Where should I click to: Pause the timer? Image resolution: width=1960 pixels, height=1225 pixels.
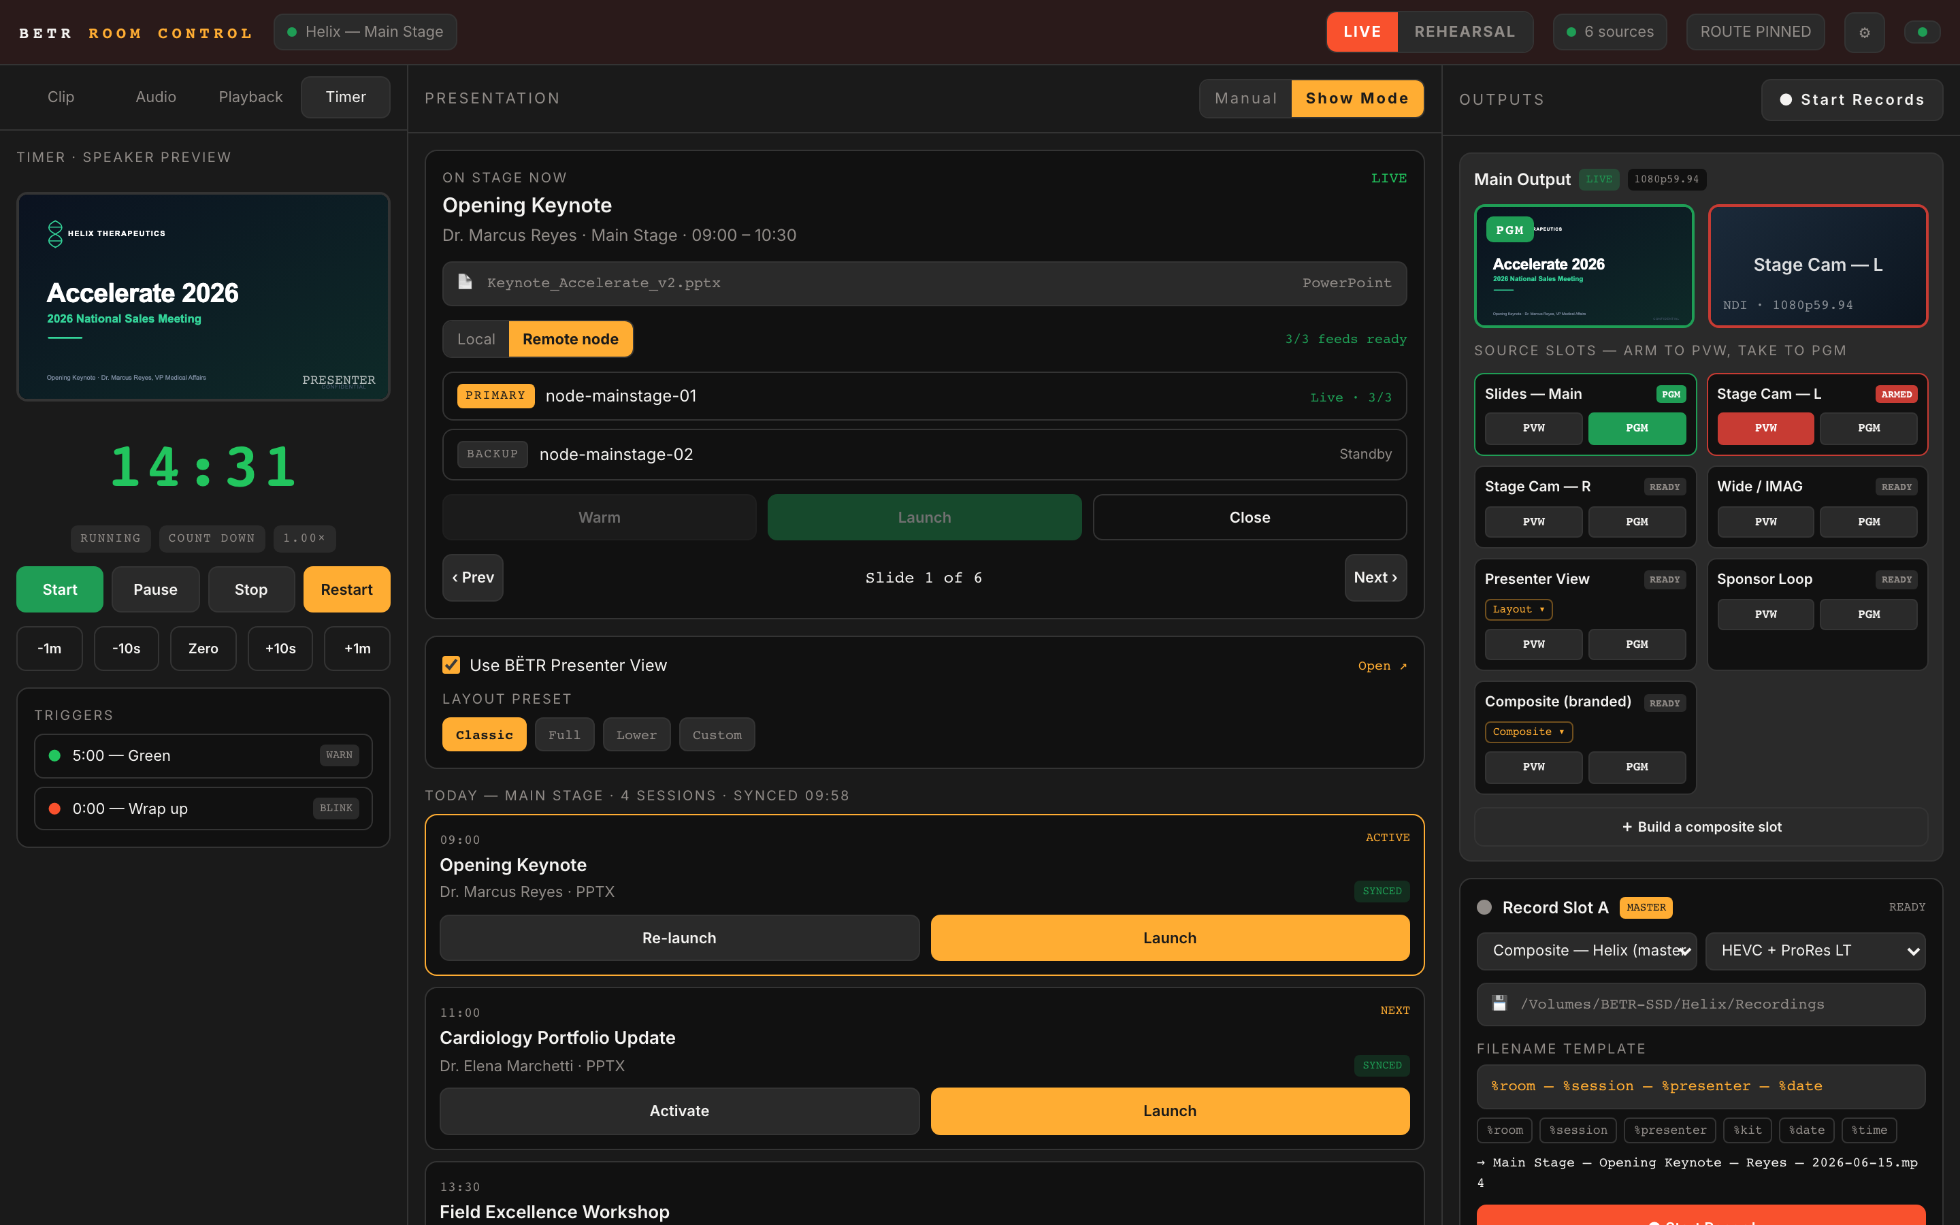point(155,589)
